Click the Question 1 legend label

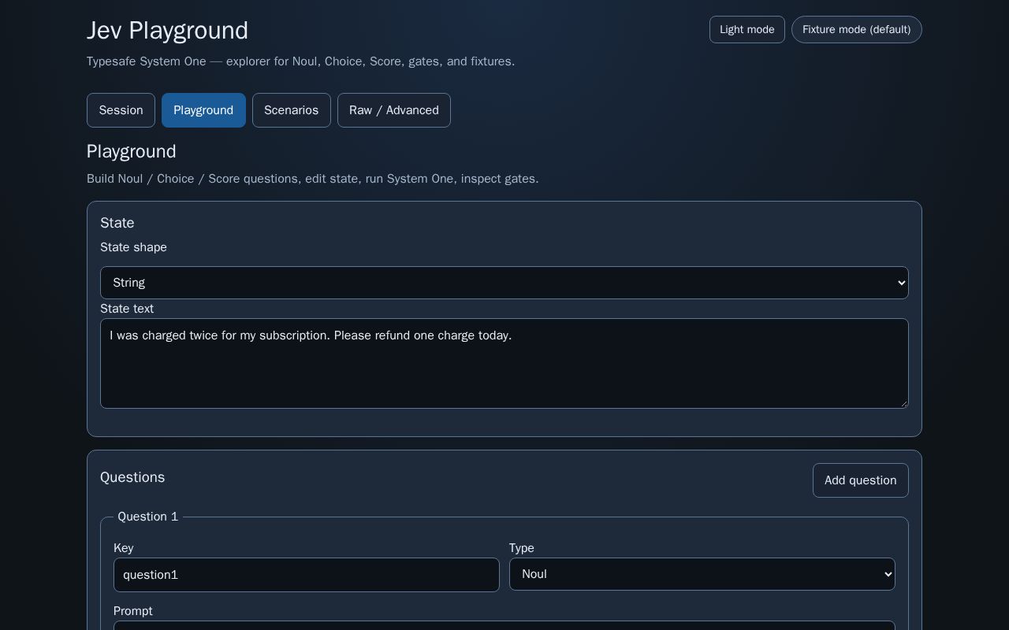tap(148, 517)
